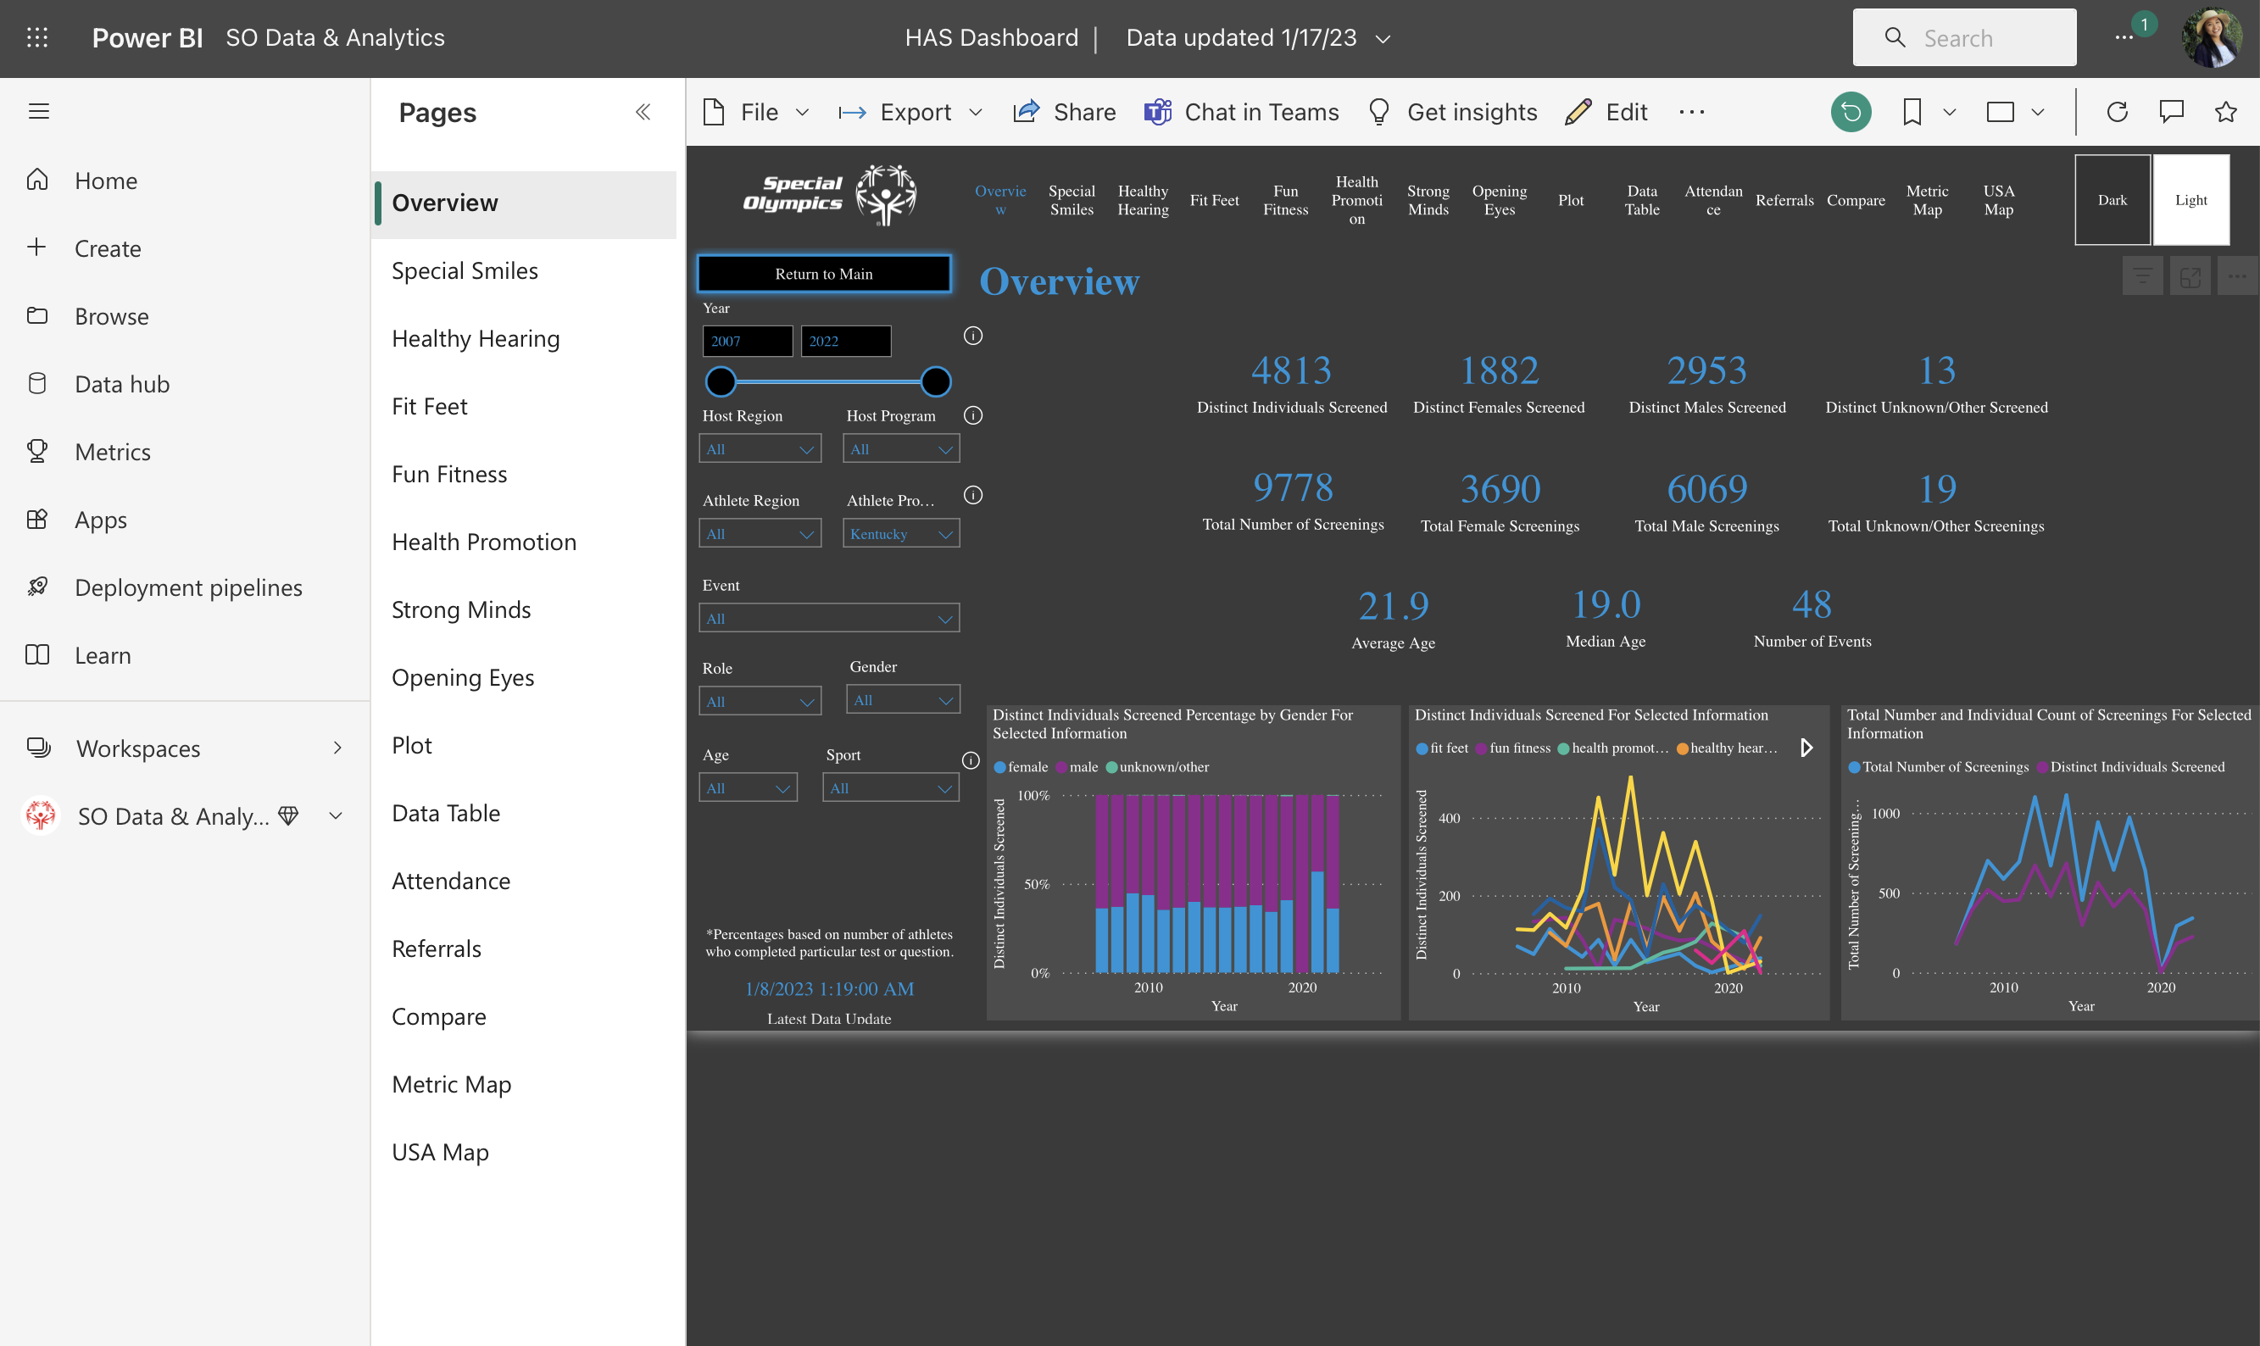Open Special Smiles page in Pages pane
Image resolution: width=2260 pixels, height=1346 pixels.
tap(523, 270)
